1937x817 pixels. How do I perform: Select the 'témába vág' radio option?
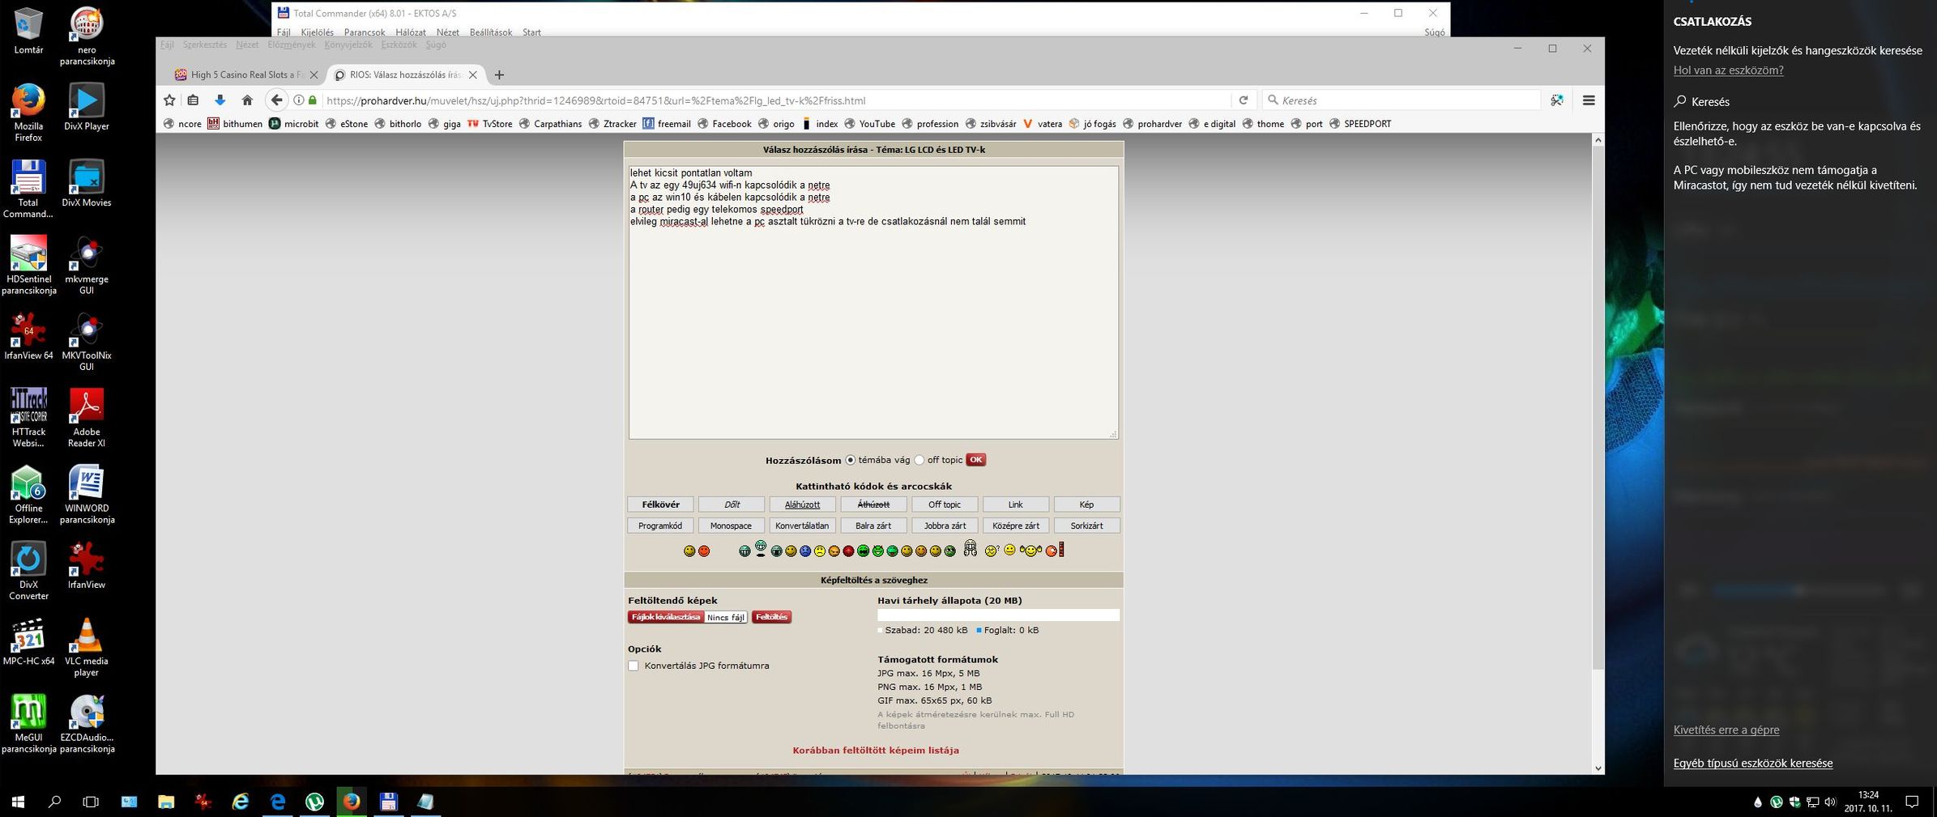click(x=850, y=460)
